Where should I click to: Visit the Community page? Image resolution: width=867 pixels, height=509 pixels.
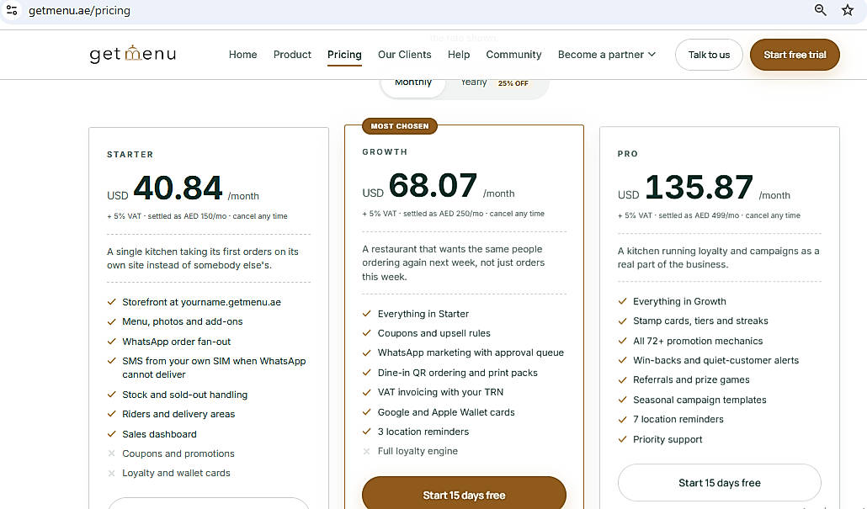513,54
